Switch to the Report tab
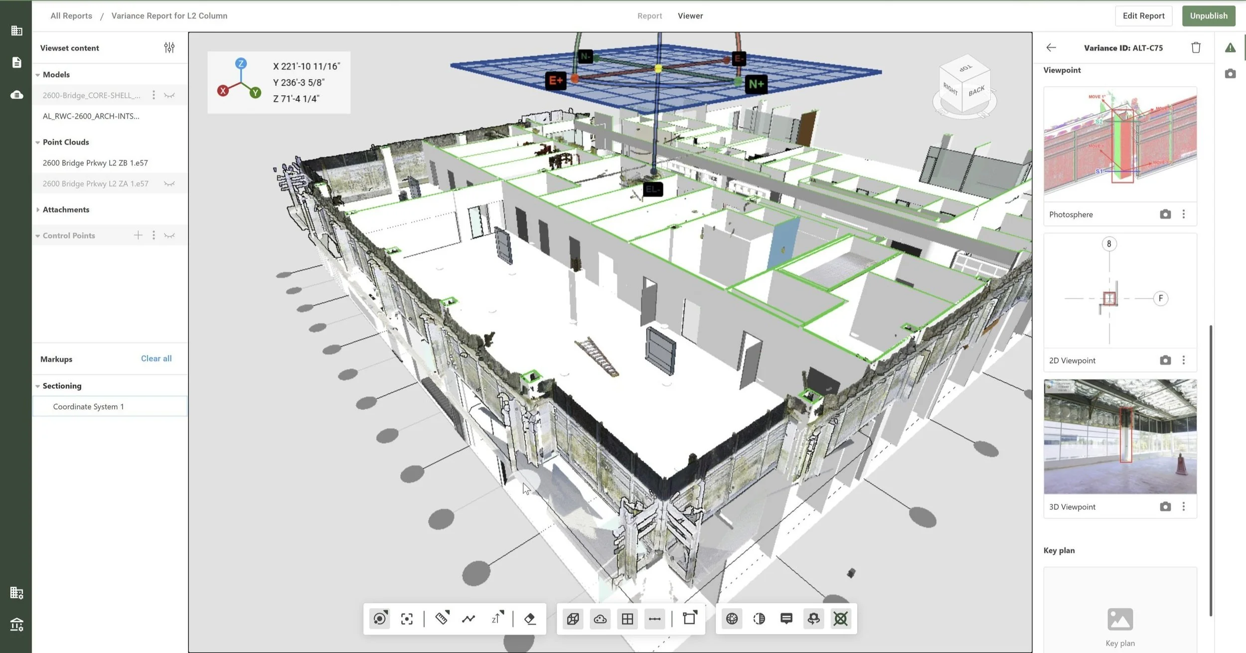The width and height of the screenshot is (1246, 653). point(649,16)
